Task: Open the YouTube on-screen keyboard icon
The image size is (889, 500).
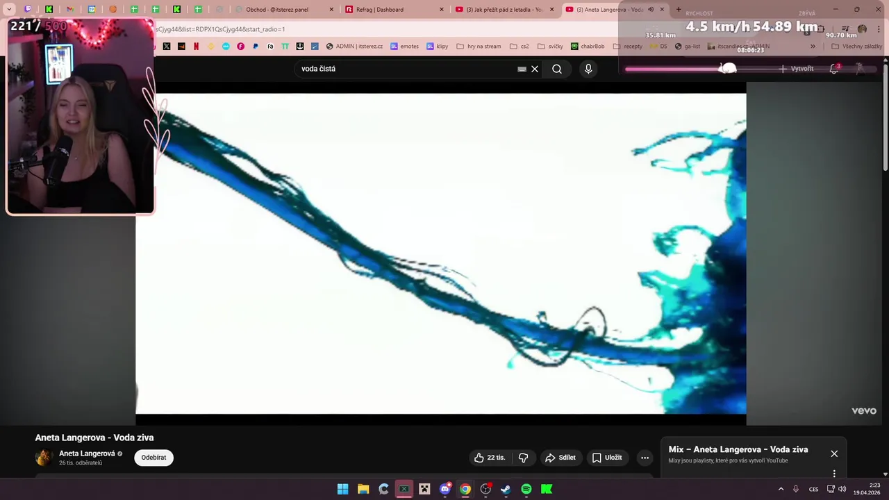Action: coord(522,69)
